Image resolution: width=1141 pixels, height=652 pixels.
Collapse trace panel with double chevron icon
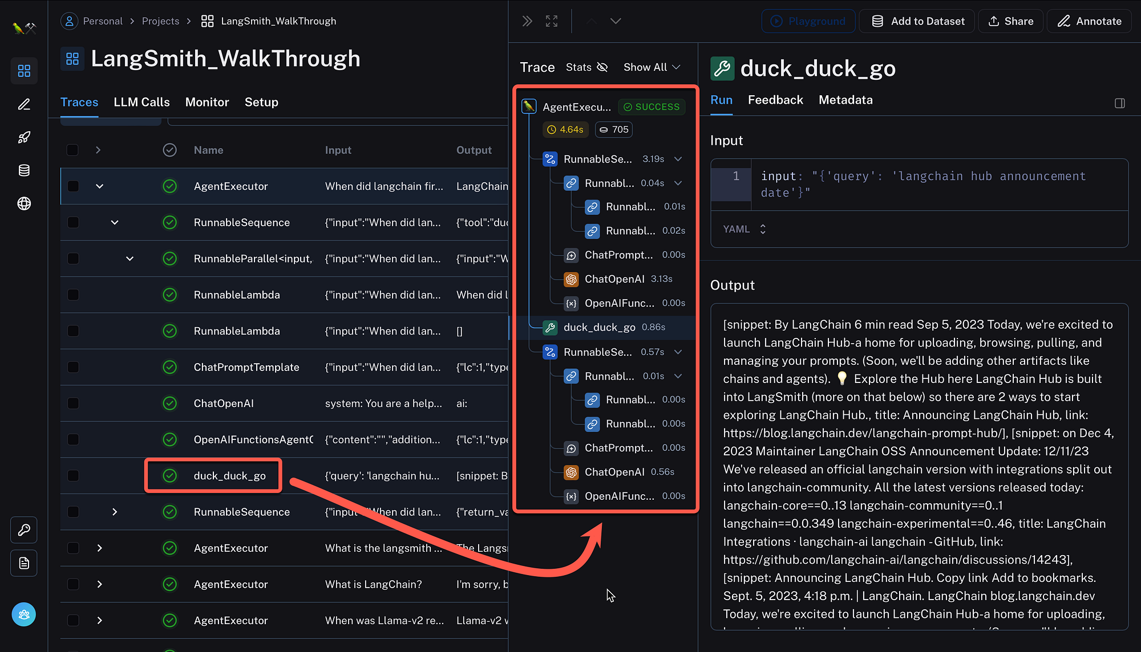[x=527, y=21]
